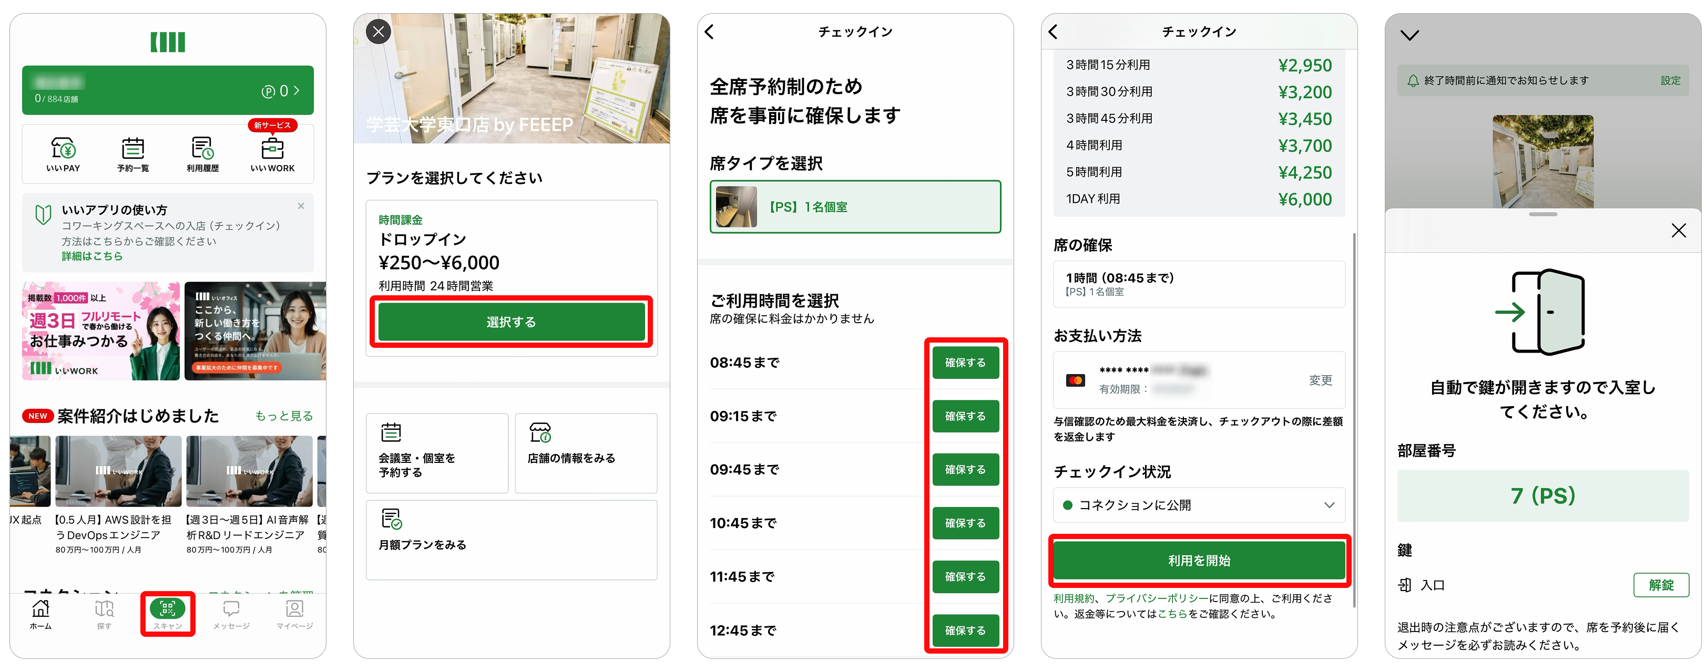Image resolution: width=1706 pixels, height=672 pixels.
Task: Tap 確保する for 08:45まで
Action: coord(966,363)
